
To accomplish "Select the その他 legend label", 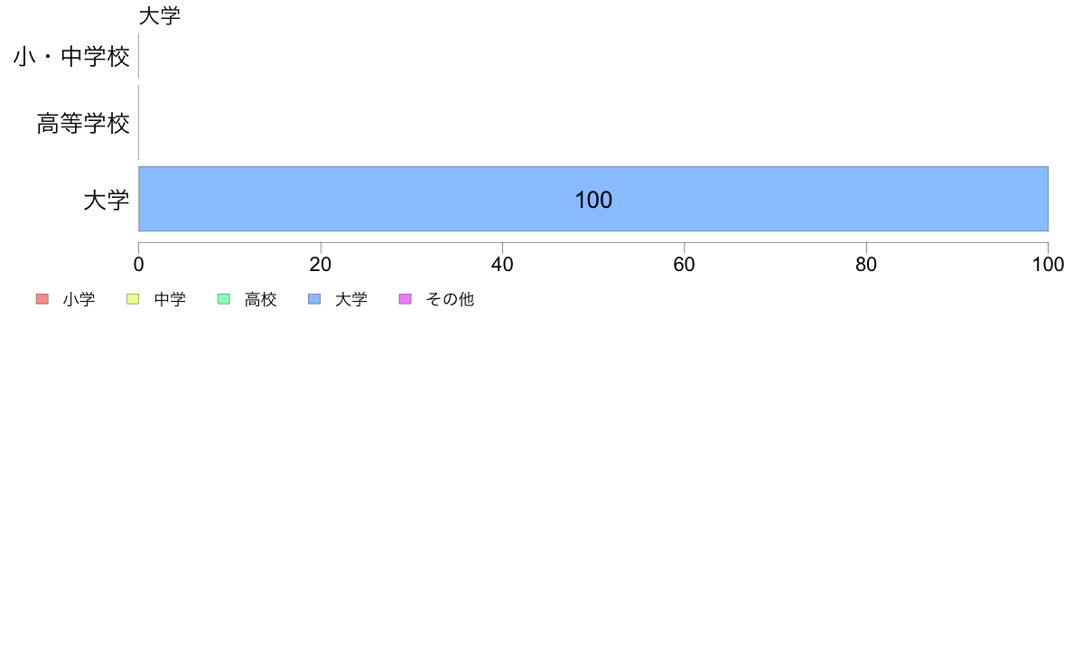I will (x=450, y=299).
